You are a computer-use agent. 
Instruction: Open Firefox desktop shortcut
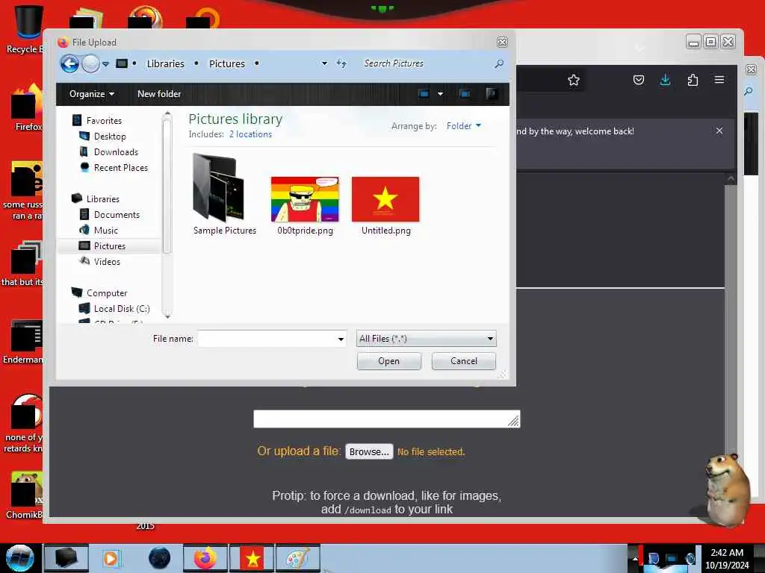(27, 108)
